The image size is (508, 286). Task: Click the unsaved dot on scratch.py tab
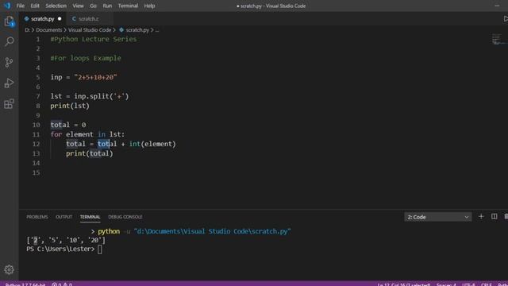(60, 19)
